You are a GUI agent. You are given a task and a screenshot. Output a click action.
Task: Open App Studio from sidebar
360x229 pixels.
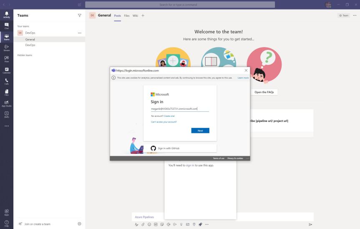pyautogui.click(x=7, y=103)
